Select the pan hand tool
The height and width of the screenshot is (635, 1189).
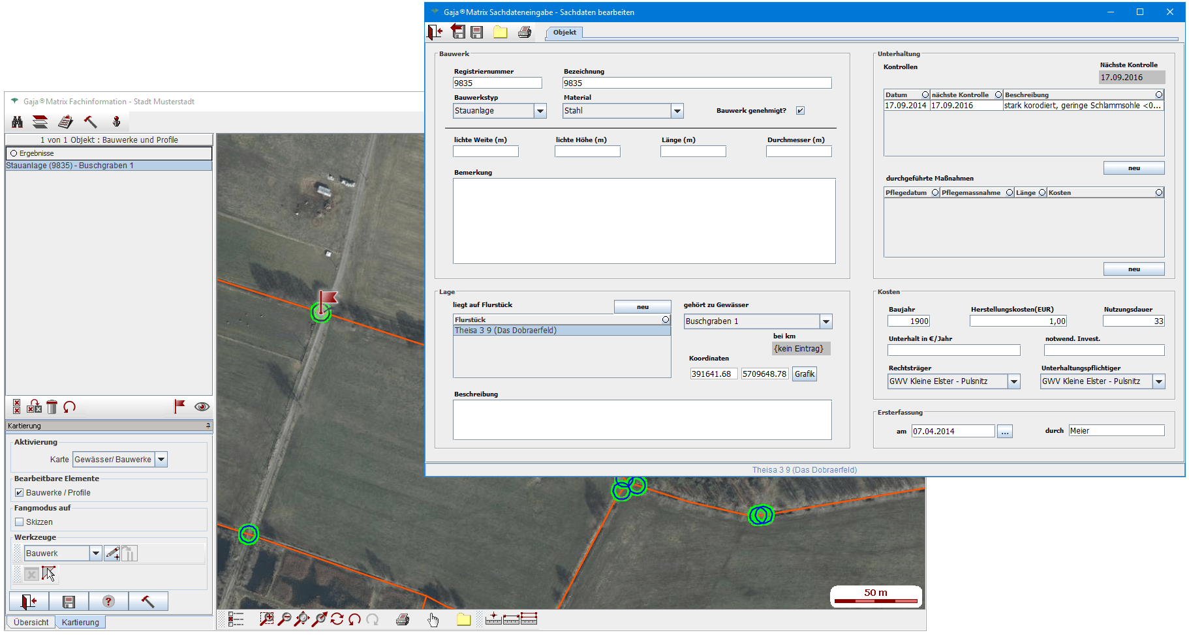433,619
